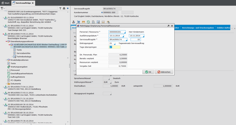Select order SR14/000173 in the list
Image resolution: width=236 pixels, height=125 pixels.
point(20,87)
